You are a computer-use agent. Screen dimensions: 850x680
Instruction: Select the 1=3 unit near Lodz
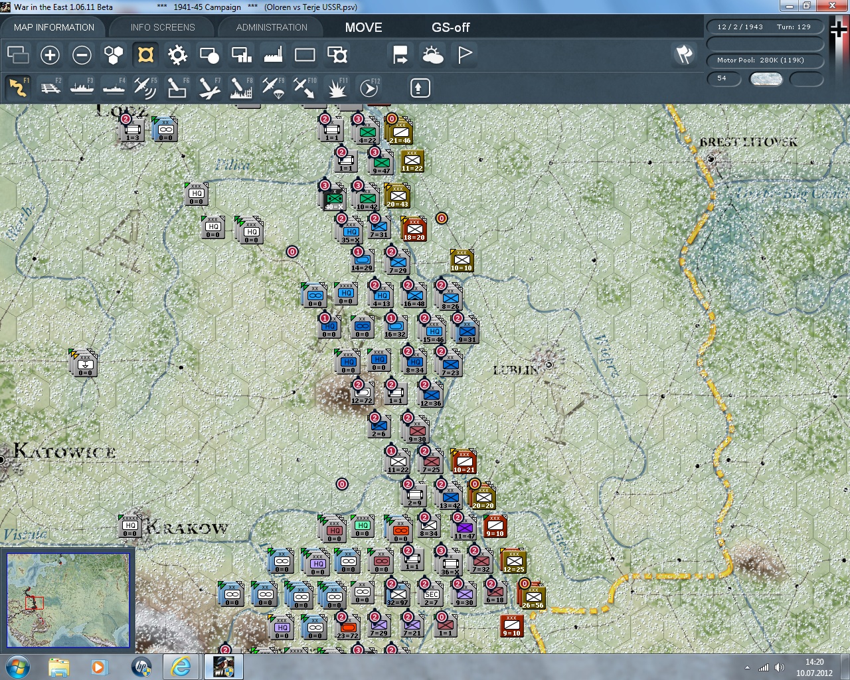pos(133,130)
